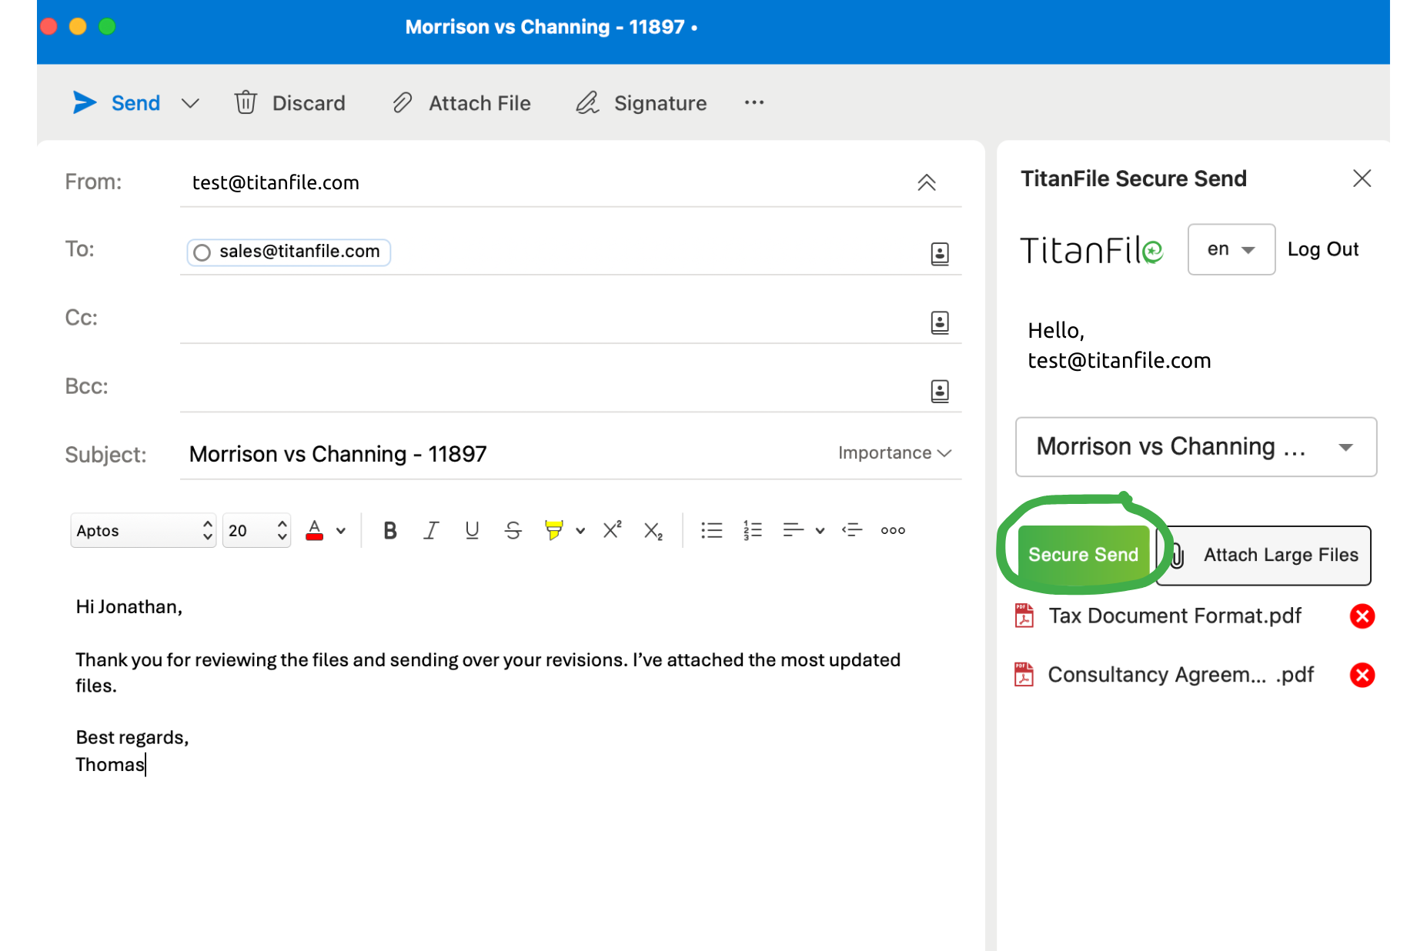Viewport: 1427px width, 951px height.
Task: Click the pen icon beside Signature
Action: click(587, 102)
